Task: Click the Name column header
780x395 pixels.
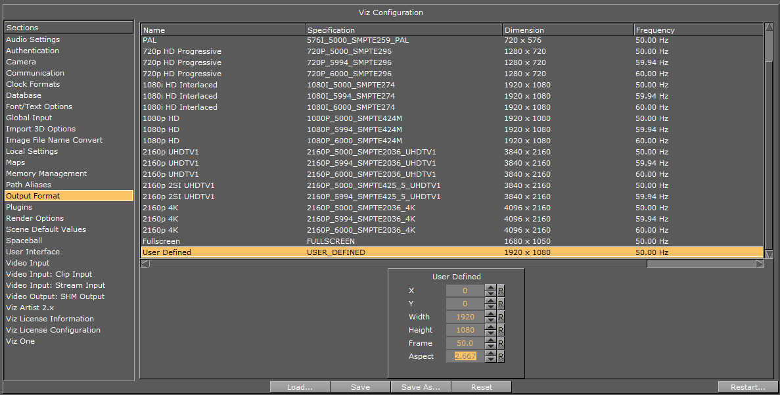Action: (223, 30)
